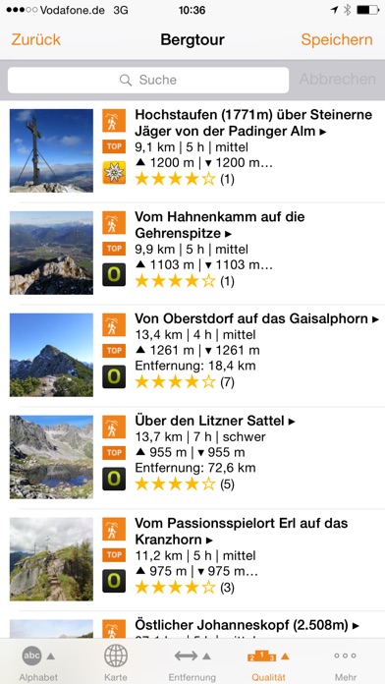Open the Karte globe icon

click(x=116, y=655)
